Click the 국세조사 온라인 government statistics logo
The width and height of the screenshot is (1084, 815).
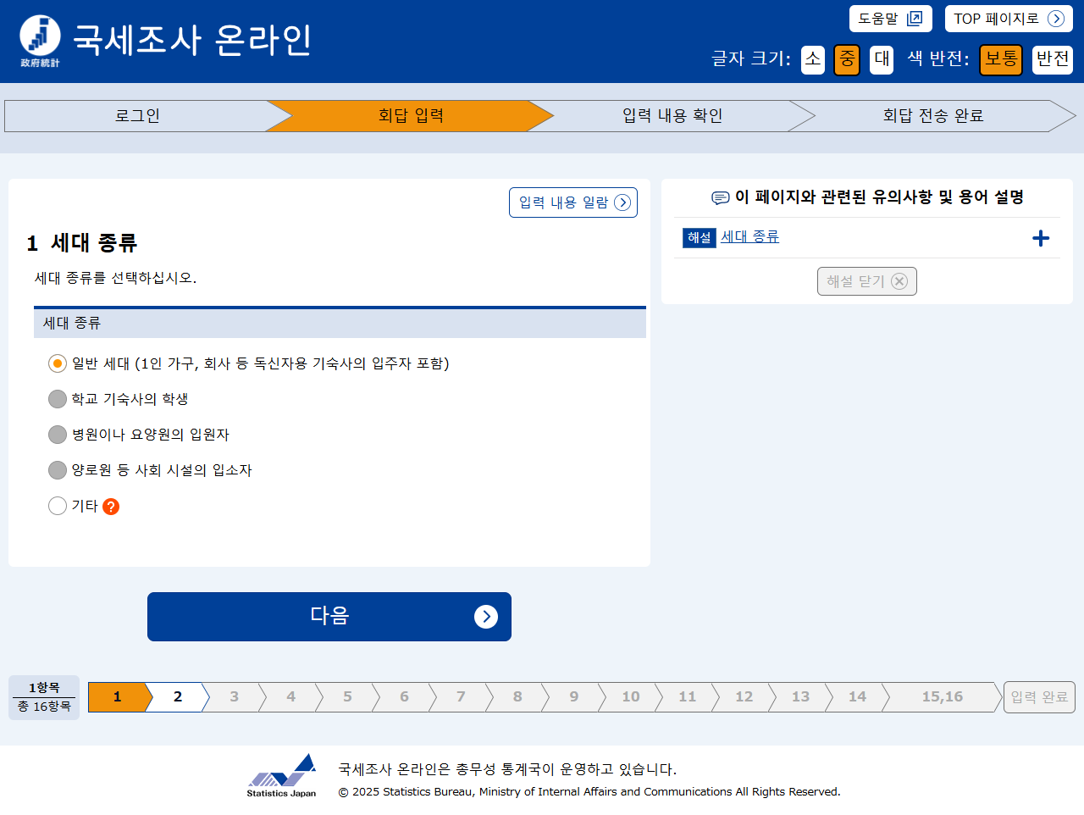click(x=40, y=40)
